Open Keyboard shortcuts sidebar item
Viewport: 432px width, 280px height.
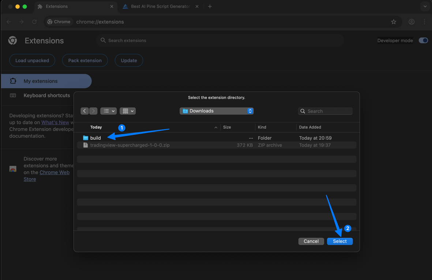click(46, 95)
